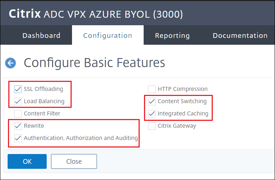Image resolution: width=275 pixels, height=180 pixels.
Task: Click the Citrix Gateway label text
Action: tap(177, 126)
